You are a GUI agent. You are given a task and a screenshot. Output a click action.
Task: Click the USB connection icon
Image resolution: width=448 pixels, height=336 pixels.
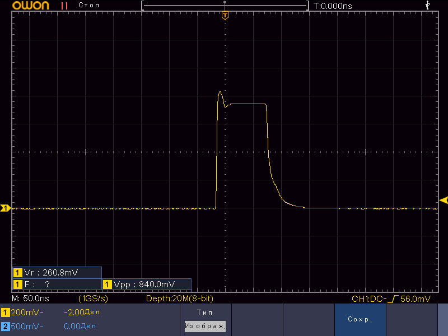coord(428,5)
